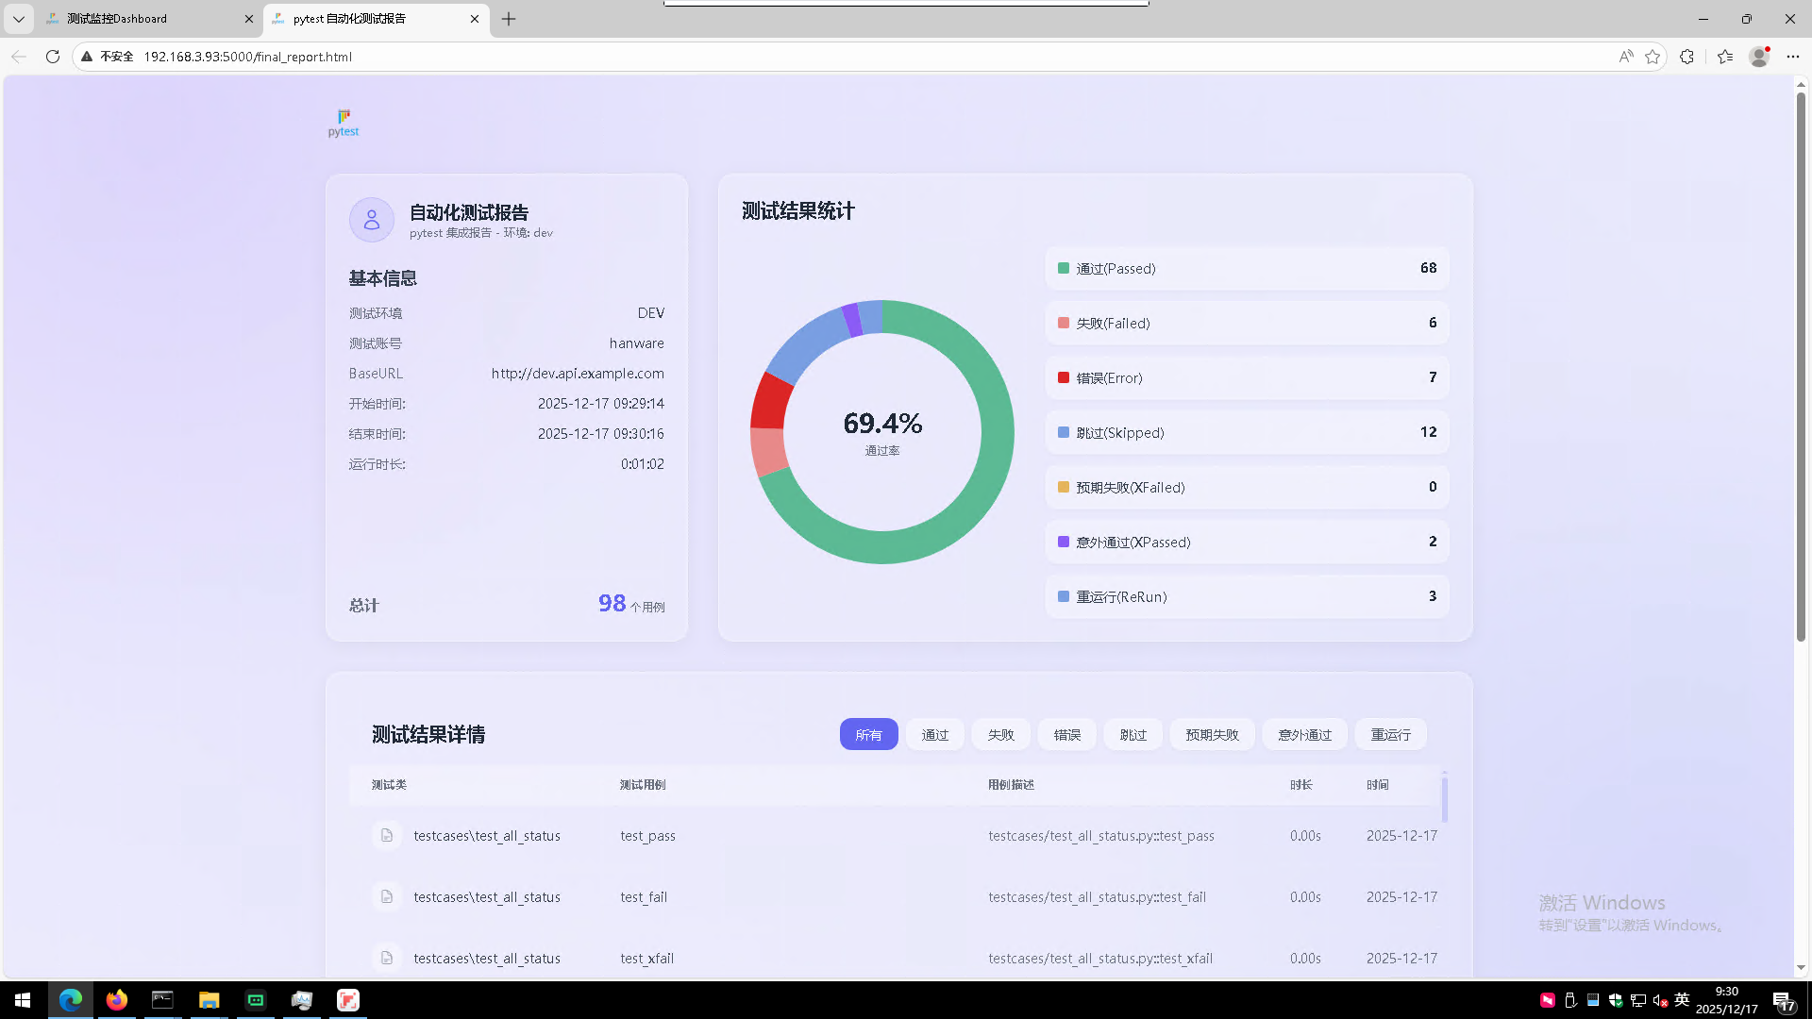Click red 错误(Error) legend swatch

[1064, 378]
